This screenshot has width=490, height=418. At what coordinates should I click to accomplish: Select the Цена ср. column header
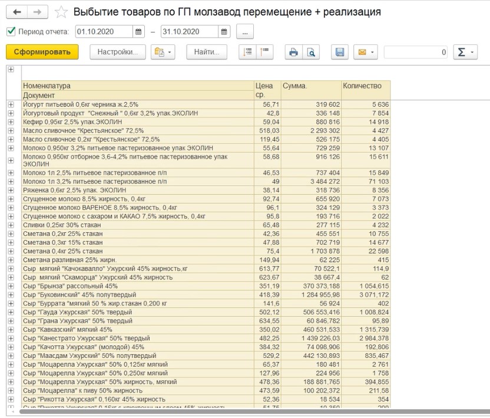click(267, 90)
